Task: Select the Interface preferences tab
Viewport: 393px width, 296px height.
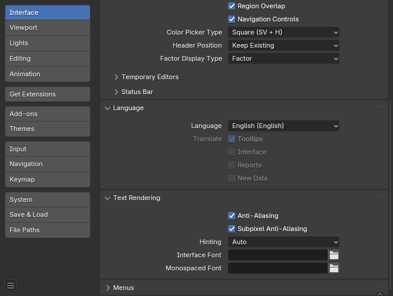Action: pyautogui.click(x=48, y=13)
